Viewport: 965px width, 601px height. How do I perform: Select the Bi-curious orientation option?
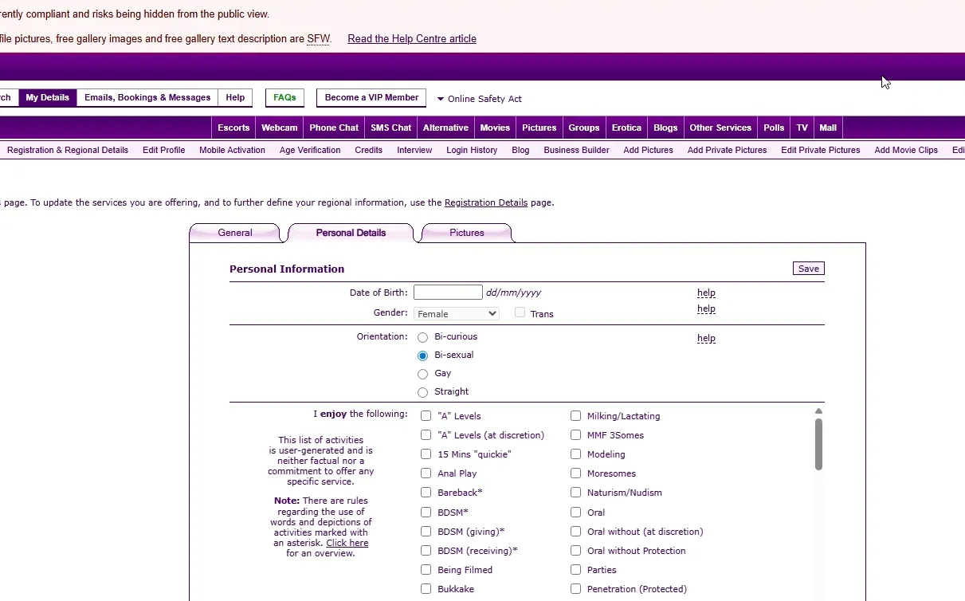[x=423, y=337]
